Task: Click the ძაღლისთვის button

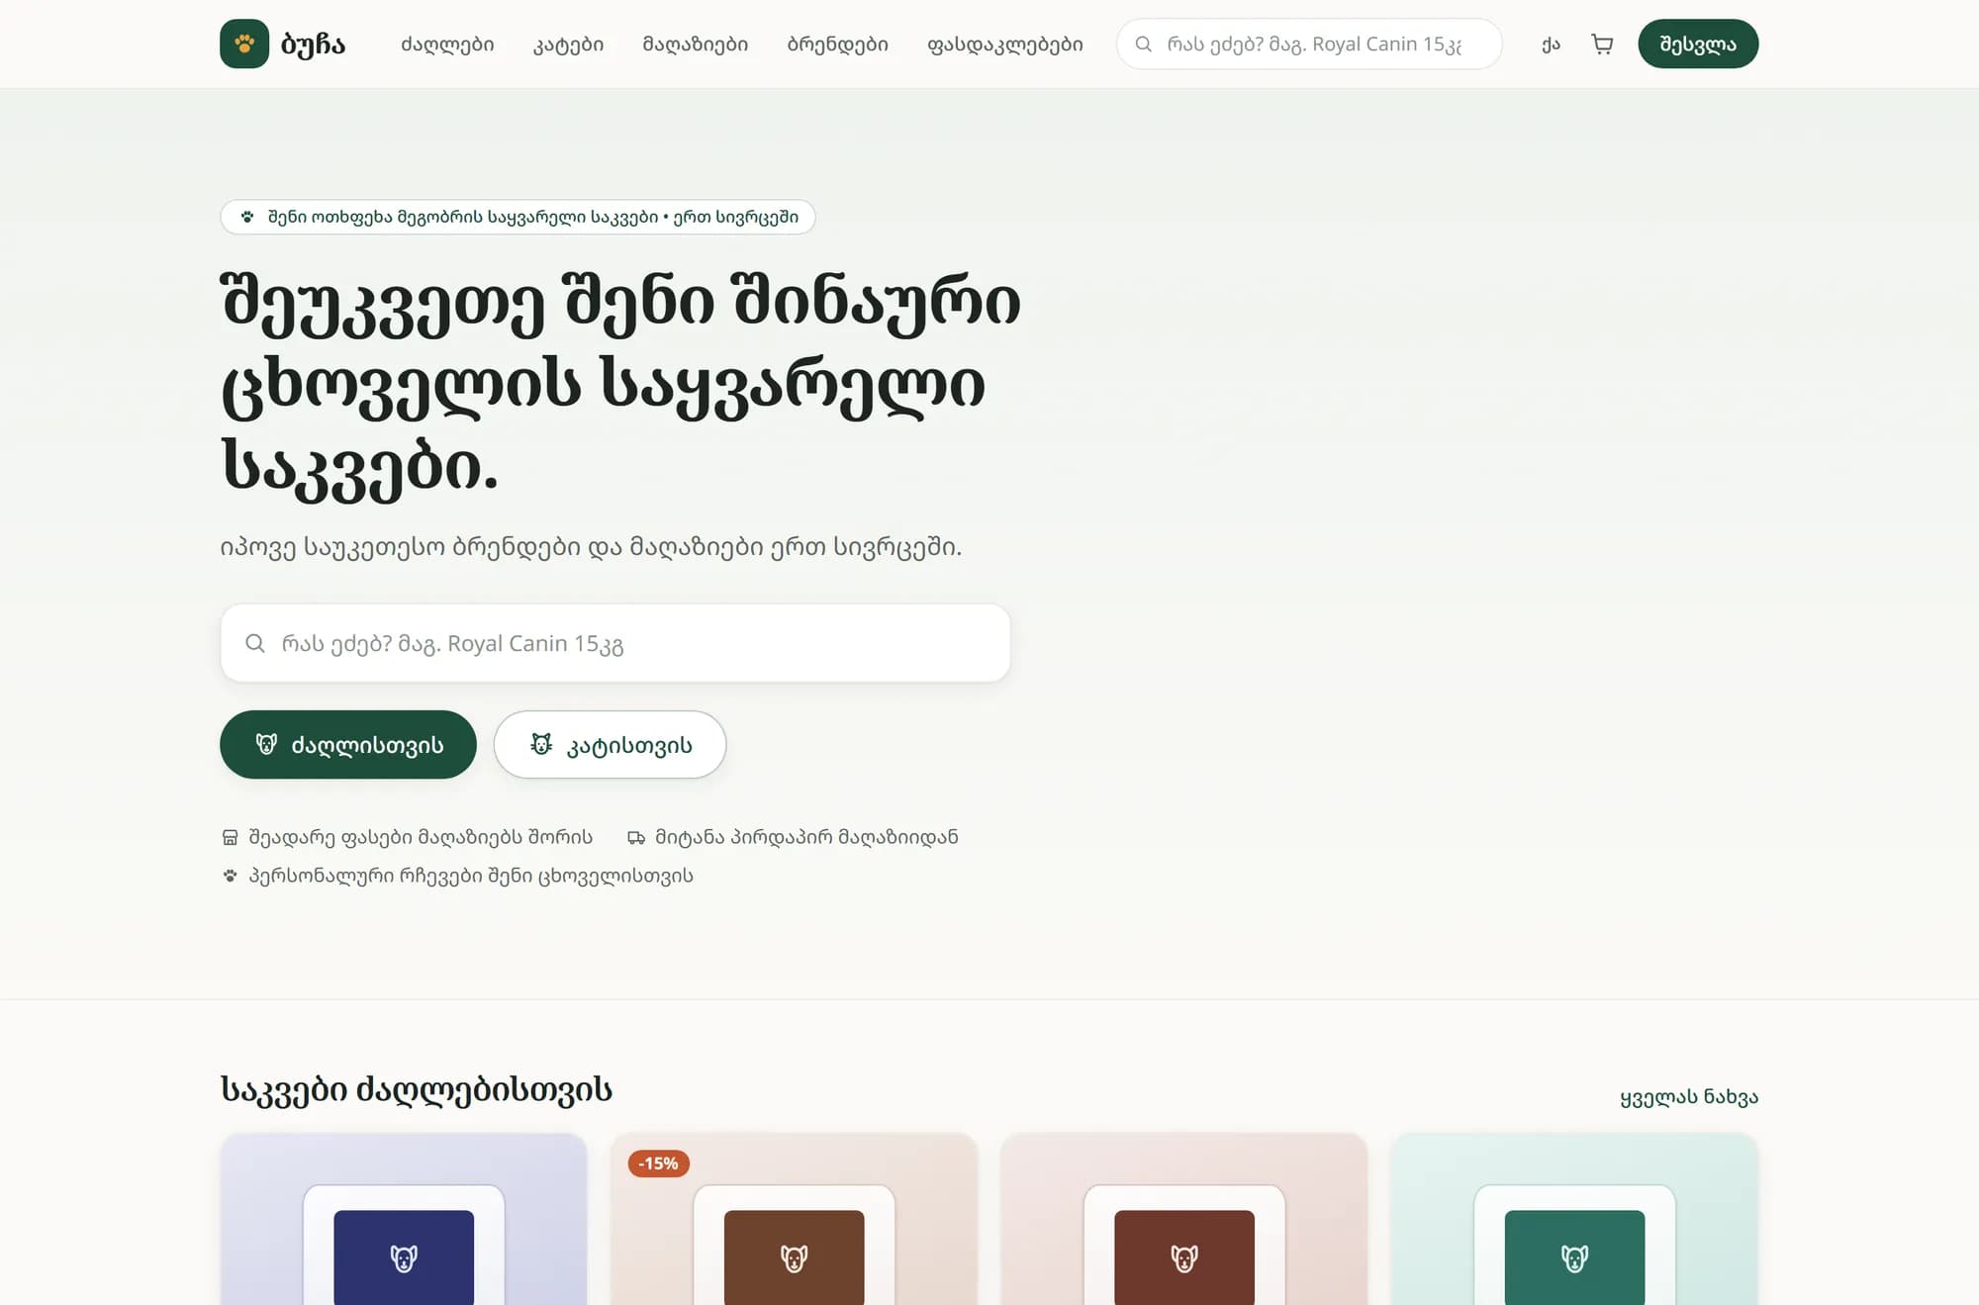Action: (348, 744)
